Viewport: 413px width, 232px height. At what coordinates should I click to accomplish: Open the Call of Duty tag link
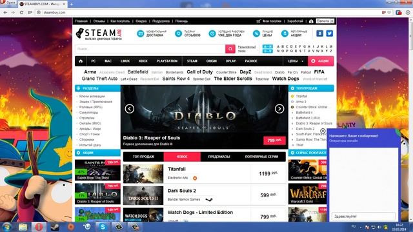(x=199, y=72)
